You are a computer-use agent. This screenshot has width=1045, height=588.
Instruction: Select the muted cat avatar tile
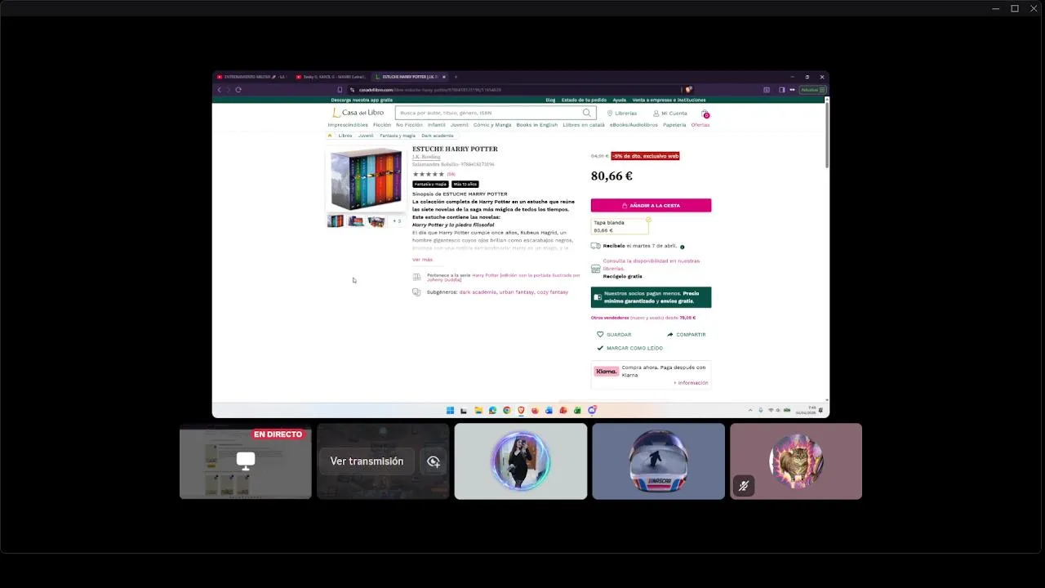(x=796, y=461)
